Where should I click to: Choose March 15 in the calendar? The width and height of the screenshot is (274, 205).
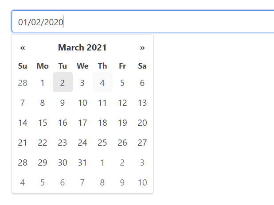tap(43, 123)
